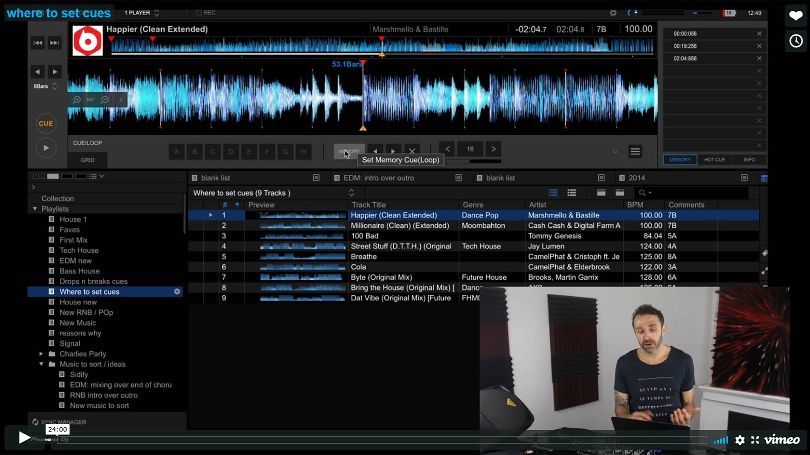Open the tree view options chevron
Screen dimensions: 810x455
102,176
